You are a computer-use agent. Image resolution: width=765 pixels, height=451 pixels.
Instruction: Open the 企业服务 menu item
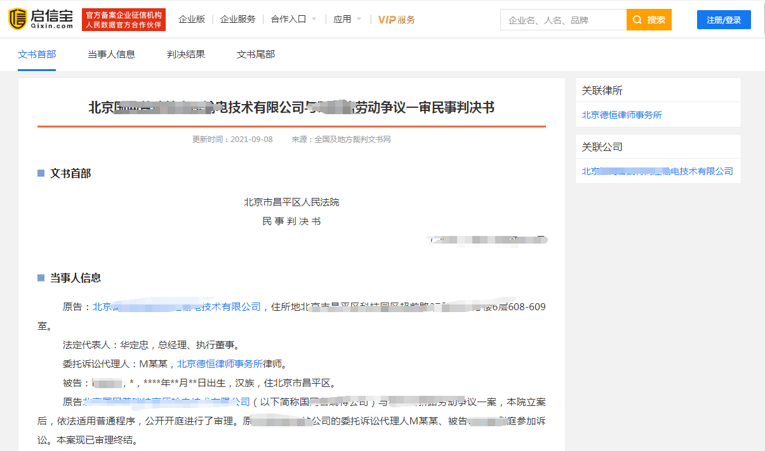click(238, 19)
